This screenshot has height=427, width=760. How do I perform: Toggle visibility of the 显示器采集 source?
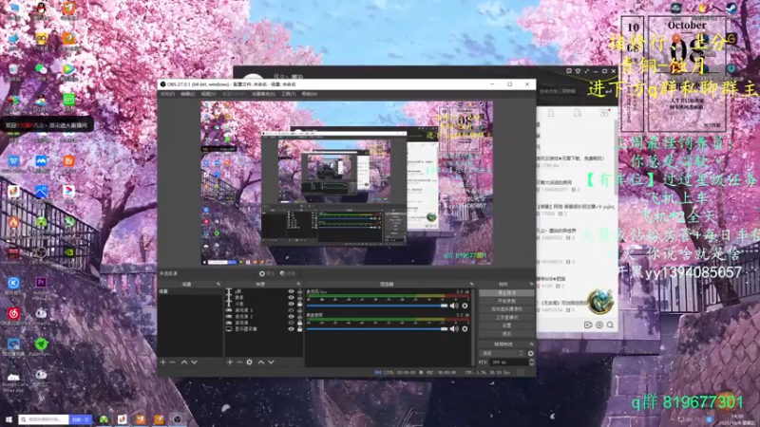pos(291,329)
